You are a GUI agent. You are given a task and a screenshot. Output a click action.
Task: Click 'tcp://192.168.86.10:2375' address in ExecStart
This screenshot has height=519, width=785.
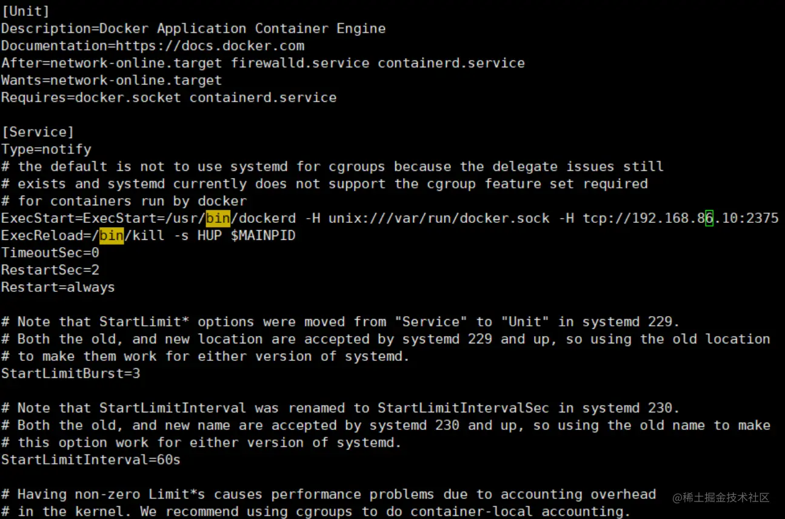(x=681, y=218)
